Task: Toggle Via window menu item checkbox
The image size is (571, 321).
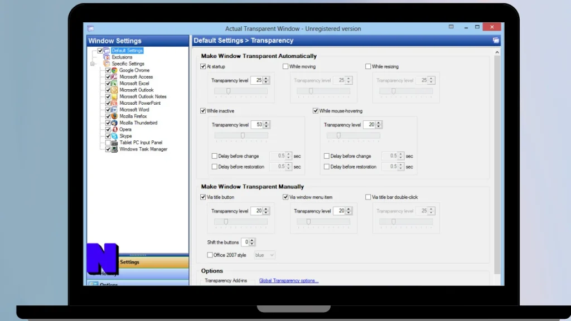Action: click(x=285, y=197)
